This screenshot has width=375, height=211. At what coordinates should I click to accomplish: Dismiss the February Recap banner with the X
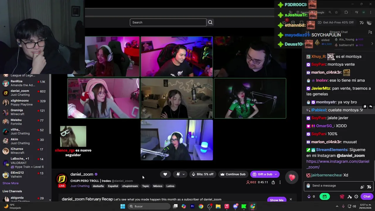(291, 199)
